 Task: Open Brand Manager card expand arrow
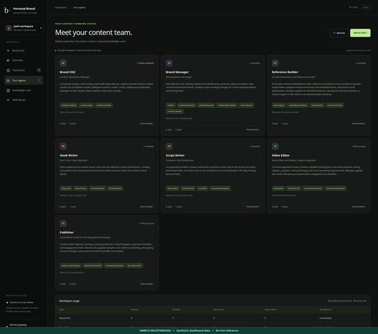click(259, 72)
